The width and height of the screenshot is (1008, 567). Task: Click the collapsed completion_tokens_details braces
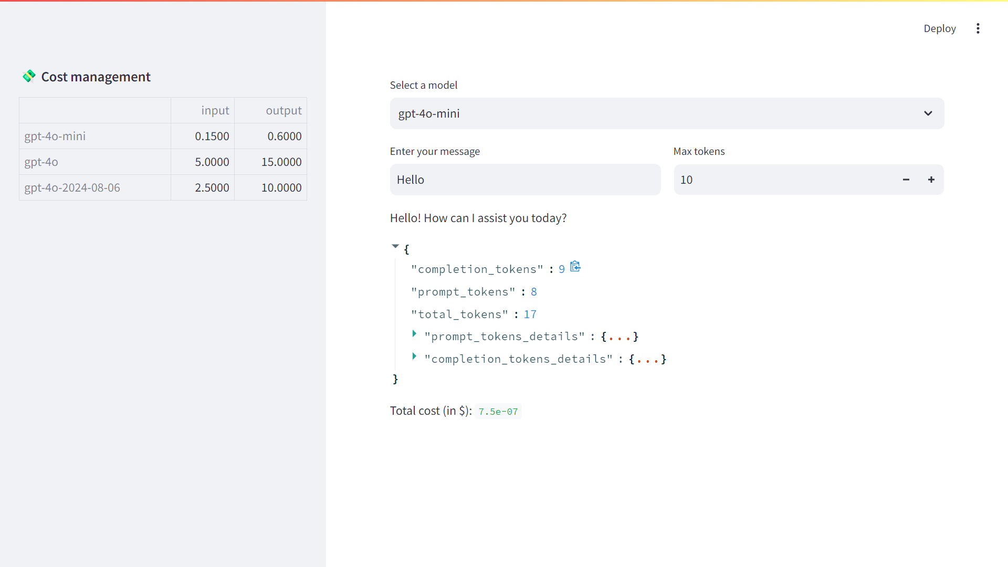pyautogui.click(x=647, y=359)
